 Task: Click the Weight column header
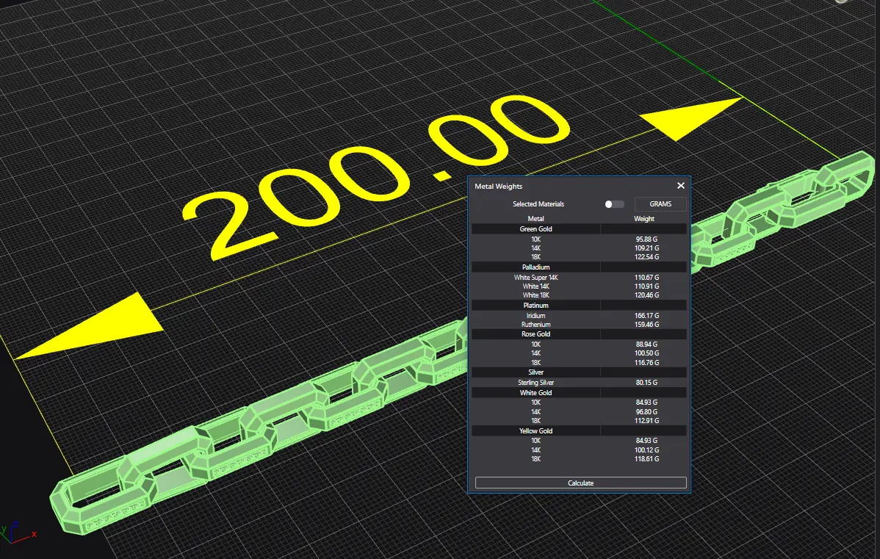click(644, 219)
